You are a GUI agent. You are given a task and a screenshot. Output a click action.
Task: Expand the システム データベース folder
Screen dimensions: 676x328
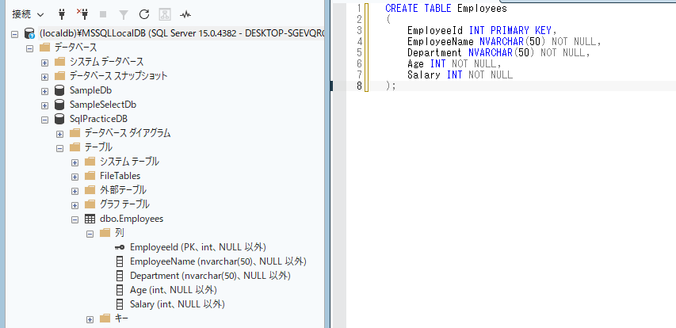[x=45, y=63]
